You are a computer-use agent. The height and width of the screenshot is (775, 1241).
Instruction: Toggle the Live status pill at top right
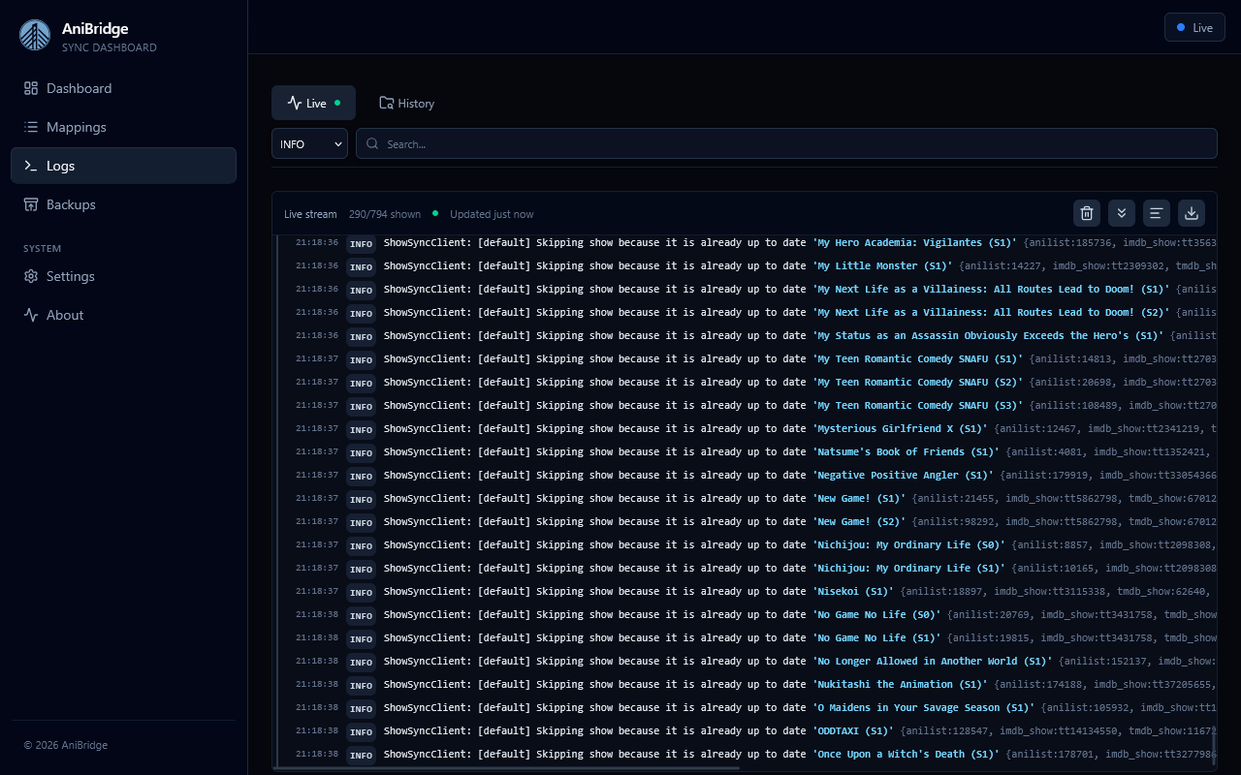[1194, 27]
